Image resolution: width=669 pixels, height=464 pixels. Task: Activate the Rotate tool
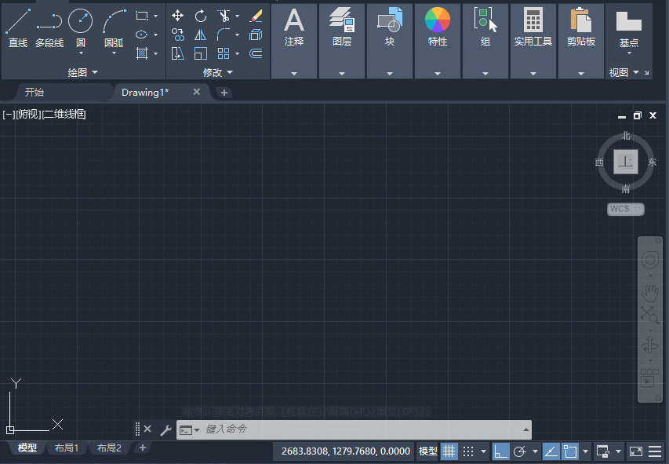[201, 16]
